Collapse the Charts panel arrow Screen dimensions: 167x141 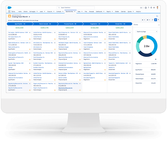(159, 25)
